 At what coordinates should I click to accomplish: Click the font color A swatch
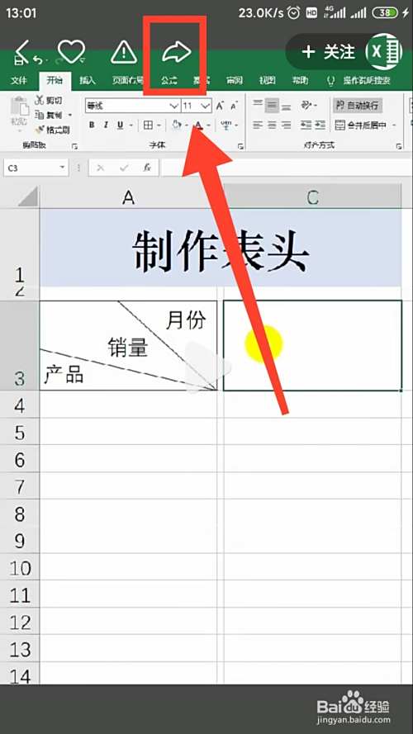(198, 125)
